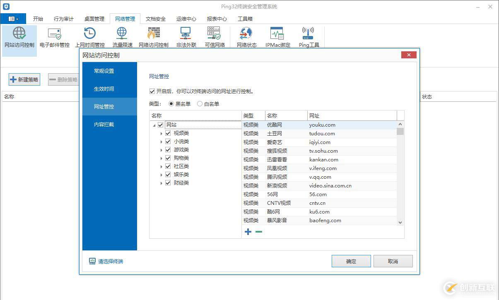Viewport: 499px width, 300px height.
Task: Collapse the 网站 tree root node
Action: 154,125
